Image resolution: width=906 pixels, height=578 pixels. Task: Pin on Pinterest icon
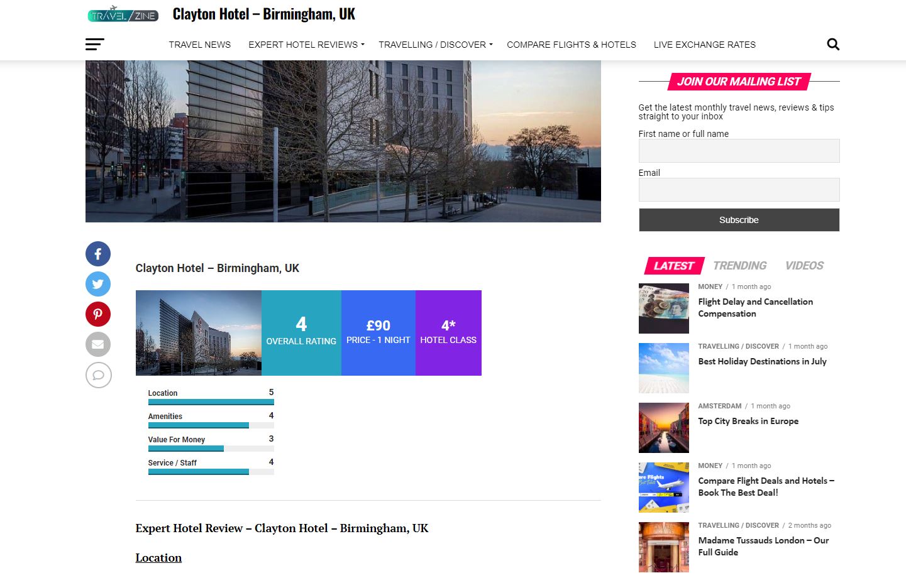tap(98, 314)
